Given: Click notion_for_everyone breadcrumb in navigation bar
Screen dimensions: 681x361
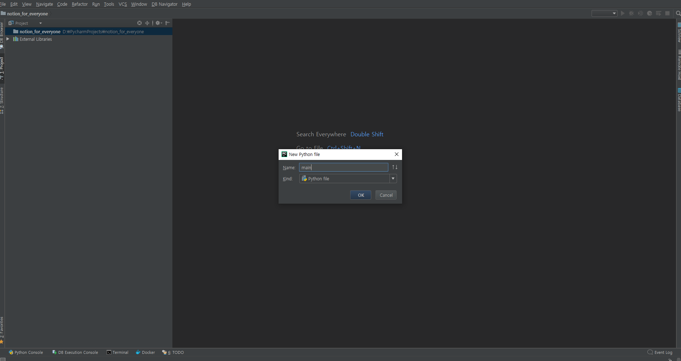Looking at the screenshot, I should [x=28, y=14].
